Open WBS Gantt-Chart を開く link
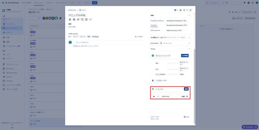 click(174, 31)
